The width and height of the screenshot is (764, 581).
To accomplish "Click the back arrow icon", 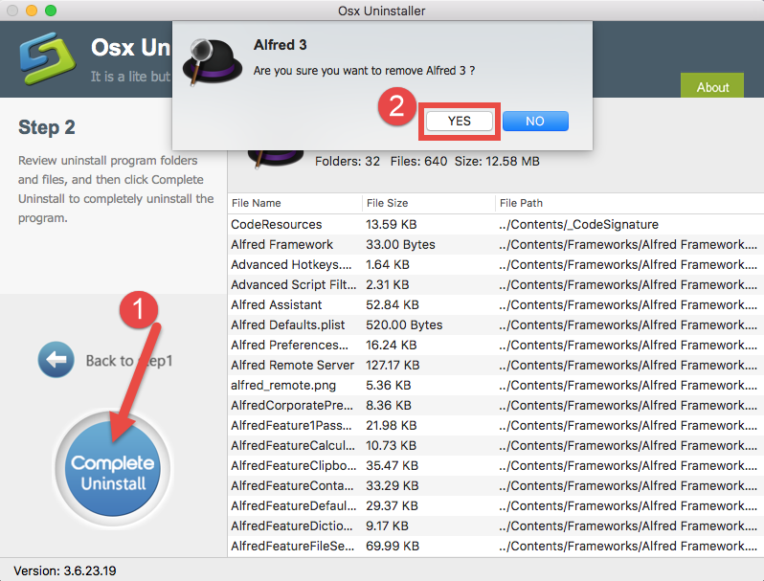I will (x=56, y=359).
